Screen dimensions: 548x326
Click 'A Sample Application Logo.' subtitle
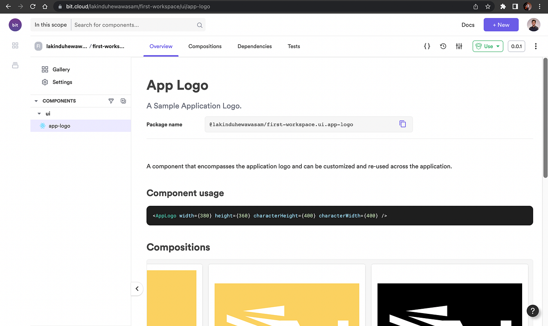point(194,106)
